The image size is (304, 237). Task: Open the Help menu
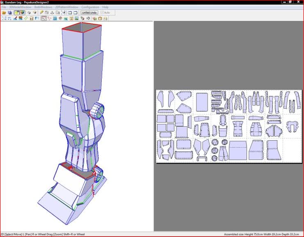point(105,7)
